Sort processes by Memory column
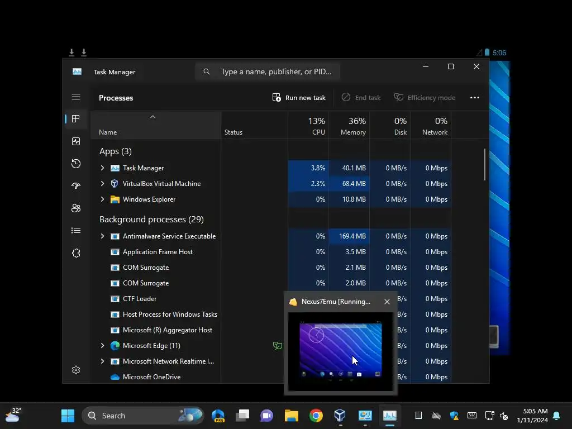The image size is (572, 429). tap(349, 125)
